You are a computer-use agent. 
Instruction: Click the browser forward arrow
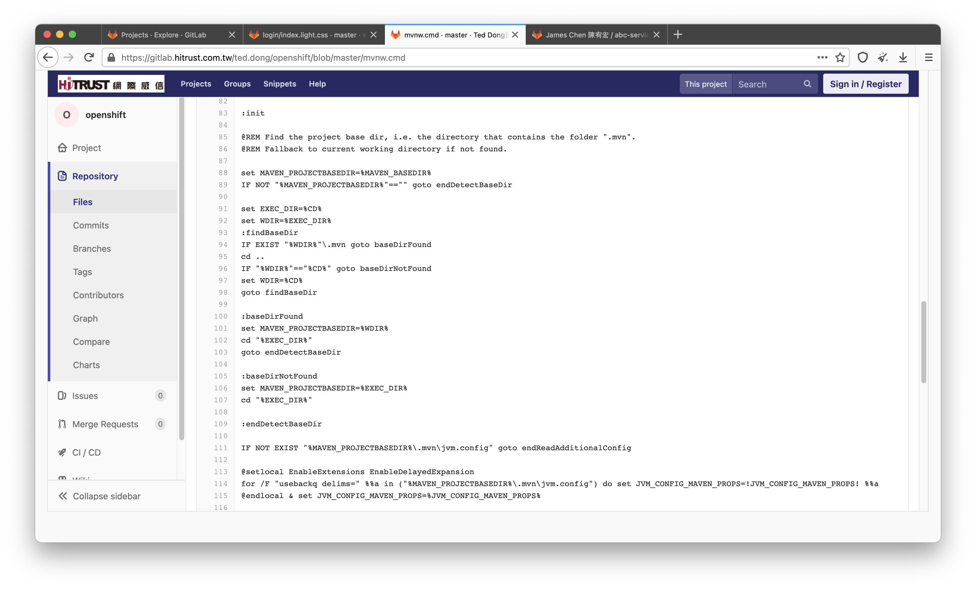click(x=69, y=58)
